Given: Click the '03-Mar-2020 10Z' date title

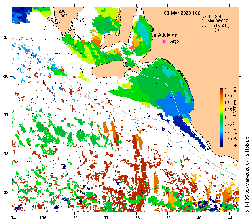Looking at the screenshot, I should [x=182, y=13].
